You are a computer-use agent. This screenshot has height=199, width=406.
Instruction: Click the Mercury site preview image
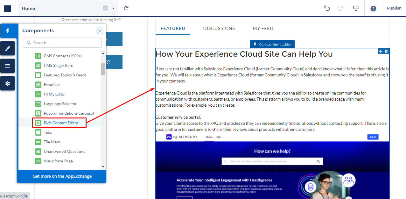[x=272, y=166]
